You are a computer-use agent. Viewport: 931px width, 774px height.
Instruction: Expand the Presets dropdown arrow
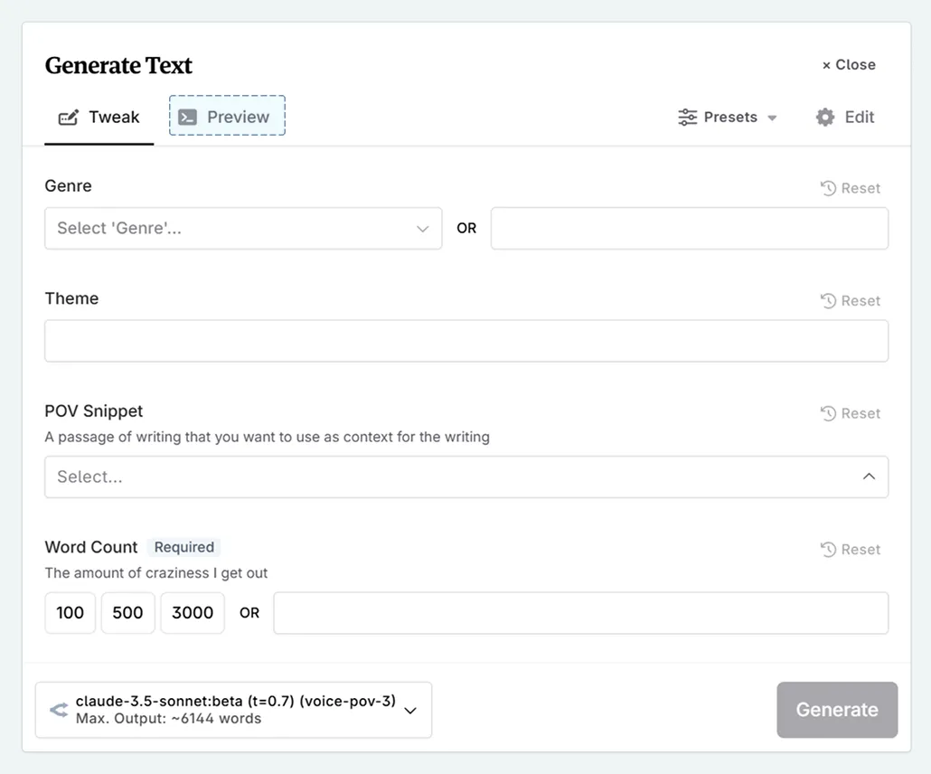(x=772, y=117)
